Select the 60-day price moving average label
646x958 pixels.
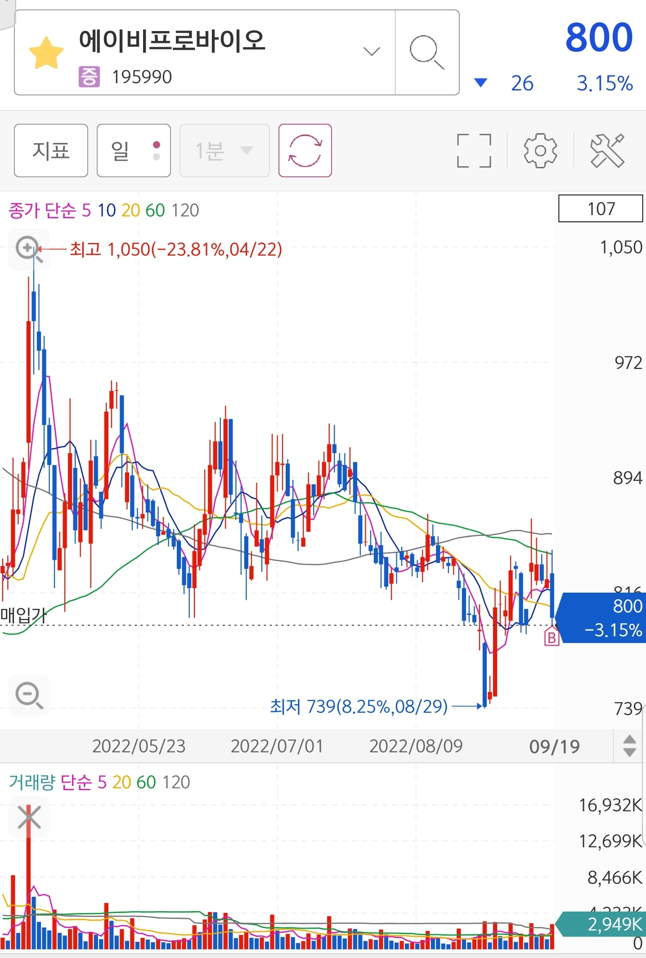click(155, 210)
